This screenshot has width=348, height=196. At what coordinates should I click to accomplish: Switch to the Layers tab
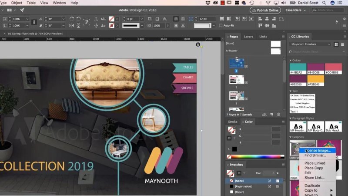click(248, 37)
